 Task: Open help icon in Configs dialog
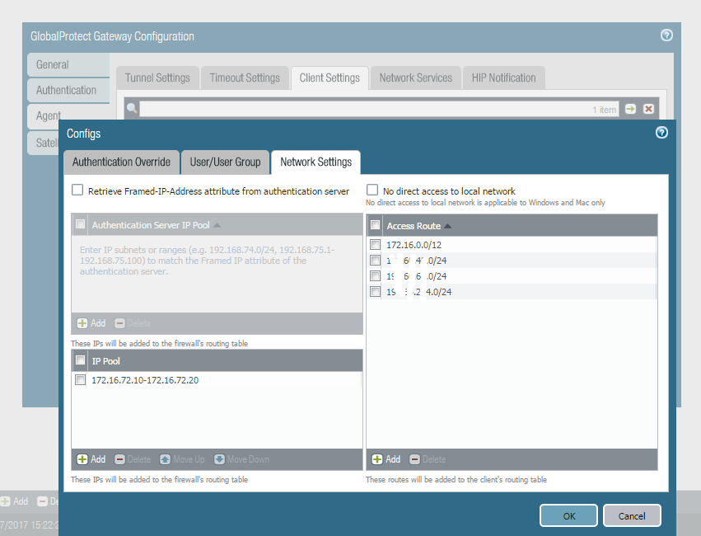tap(661, 133)
